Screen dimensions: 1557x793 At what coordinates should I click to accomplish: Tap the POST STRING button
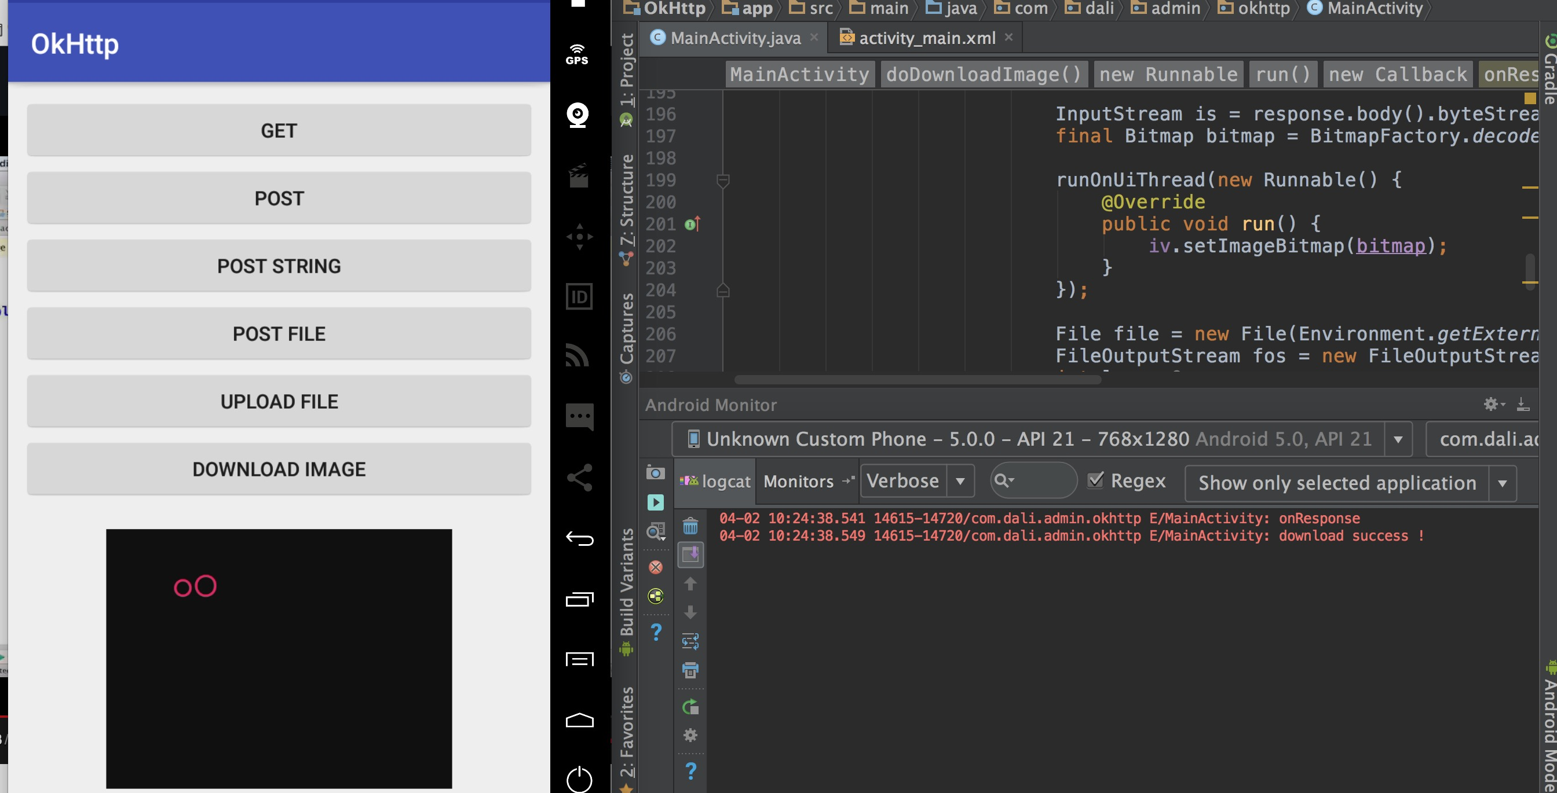(x=279, y=266)
